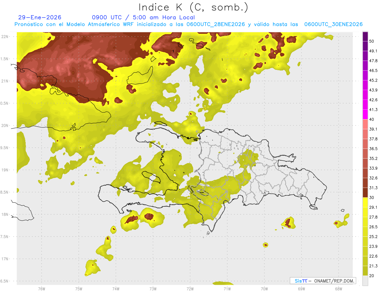Click the '68W' longitude label
This screenshot has height=293, width=380.
point(338,289)
